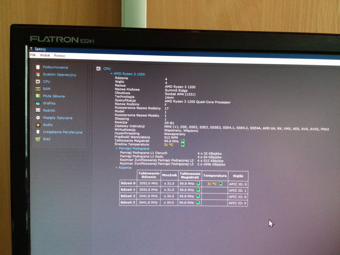The width and height of the screenshot is (340, 255).
Task: Open Grafika section
Action: [49, 103]
